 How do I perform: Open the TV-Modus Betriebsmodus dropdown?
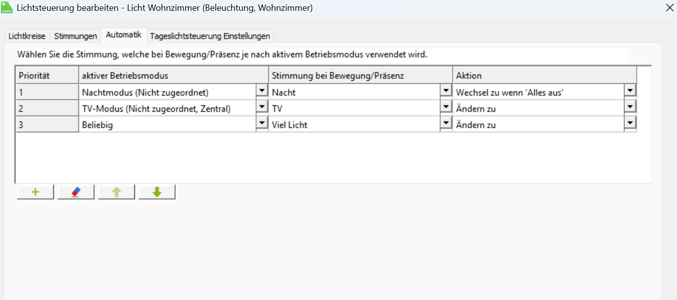click(x=262, y=107)
